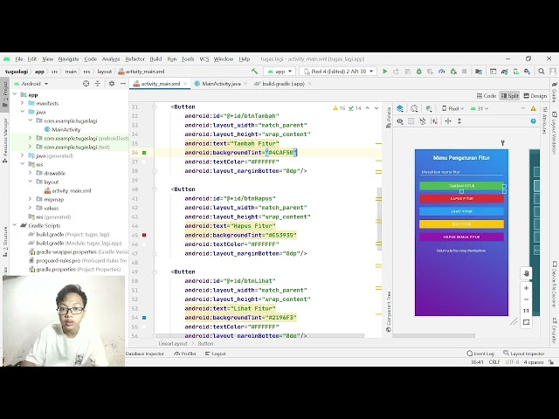Switch editor to Split view
559x419 pixels.
509,96
